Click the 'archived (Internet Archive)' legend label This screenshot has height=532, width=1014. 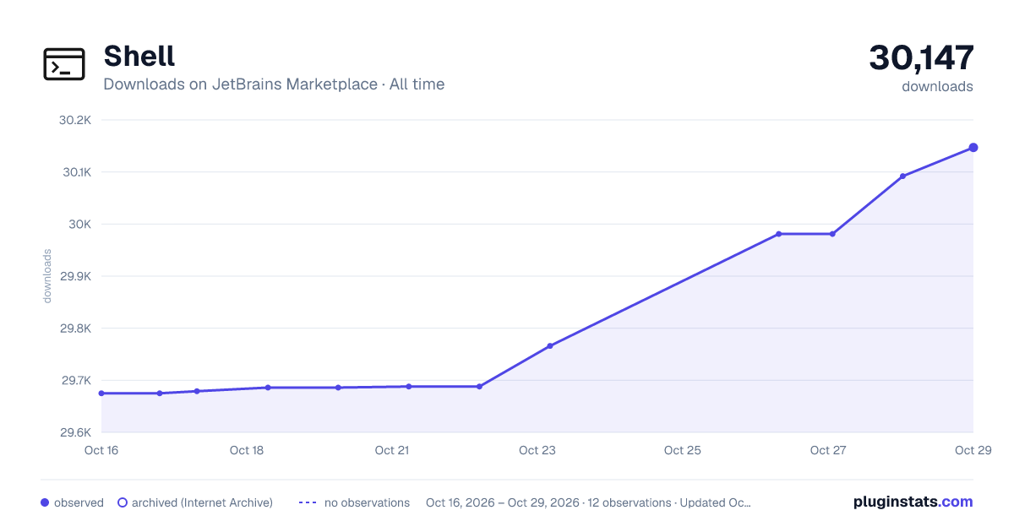(203, 502)
